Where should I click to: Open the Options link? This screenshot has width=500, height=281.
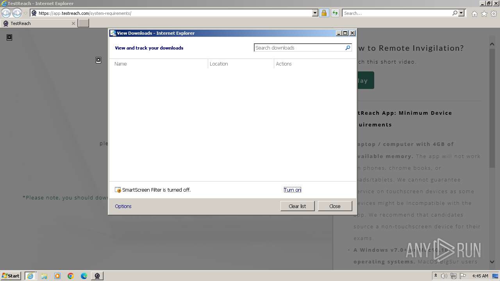point(123,206)
